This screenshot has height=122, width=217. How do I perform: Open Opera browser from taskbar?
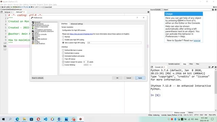click(38, 119)
